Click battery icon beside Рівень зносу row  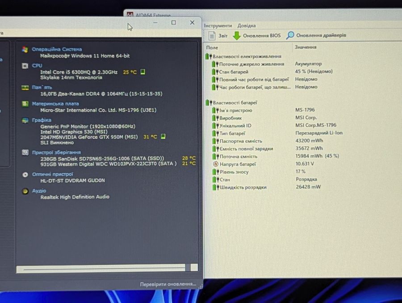pyautogui.click(x=215, y=172)
